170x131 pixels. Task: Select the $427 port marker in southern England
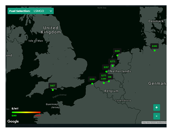point(53,86)
